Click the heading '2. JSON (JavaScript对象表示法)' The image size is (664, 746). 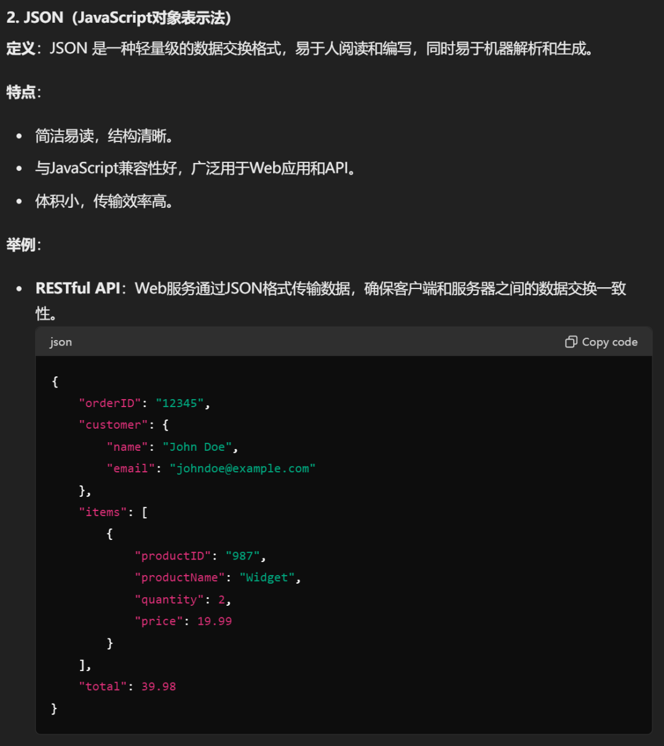click(x=119, y=17)
